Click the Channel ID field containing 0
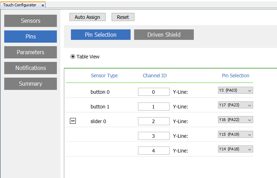The width and height of the screenshot is (277, 178). [153, 92]
